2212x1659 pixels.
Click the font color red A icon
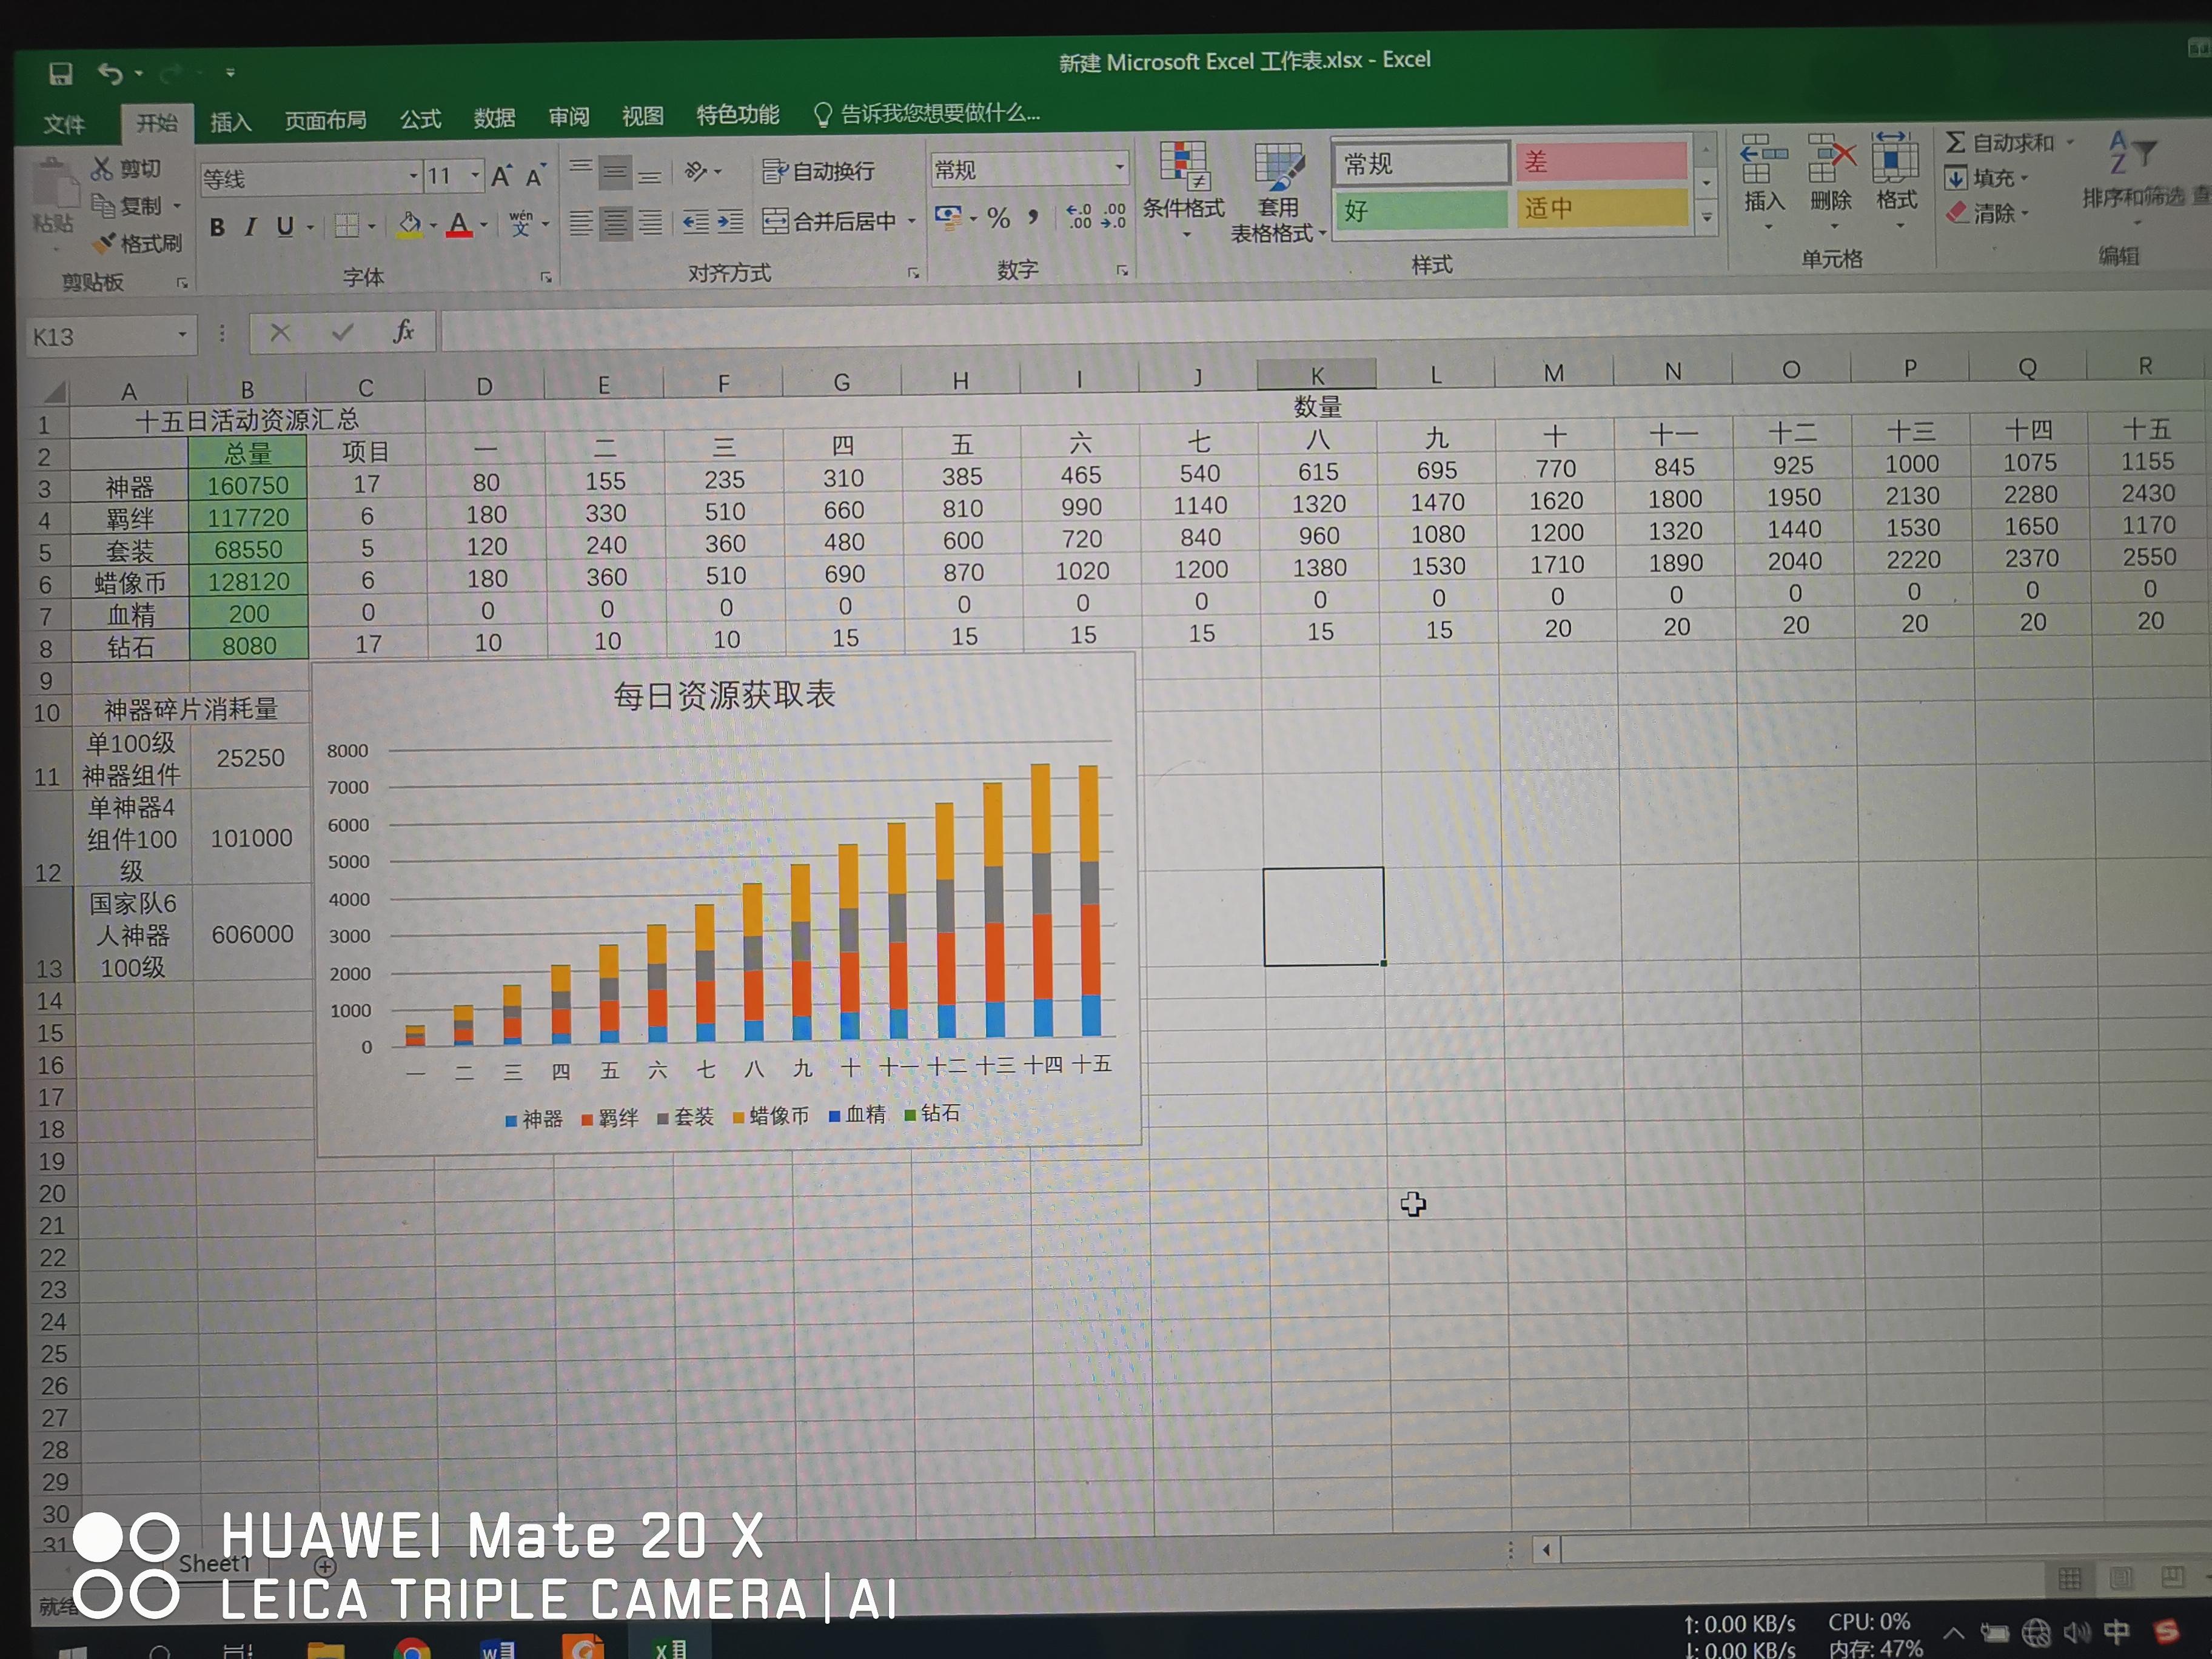pyautogui.click(x=459, y=224)
